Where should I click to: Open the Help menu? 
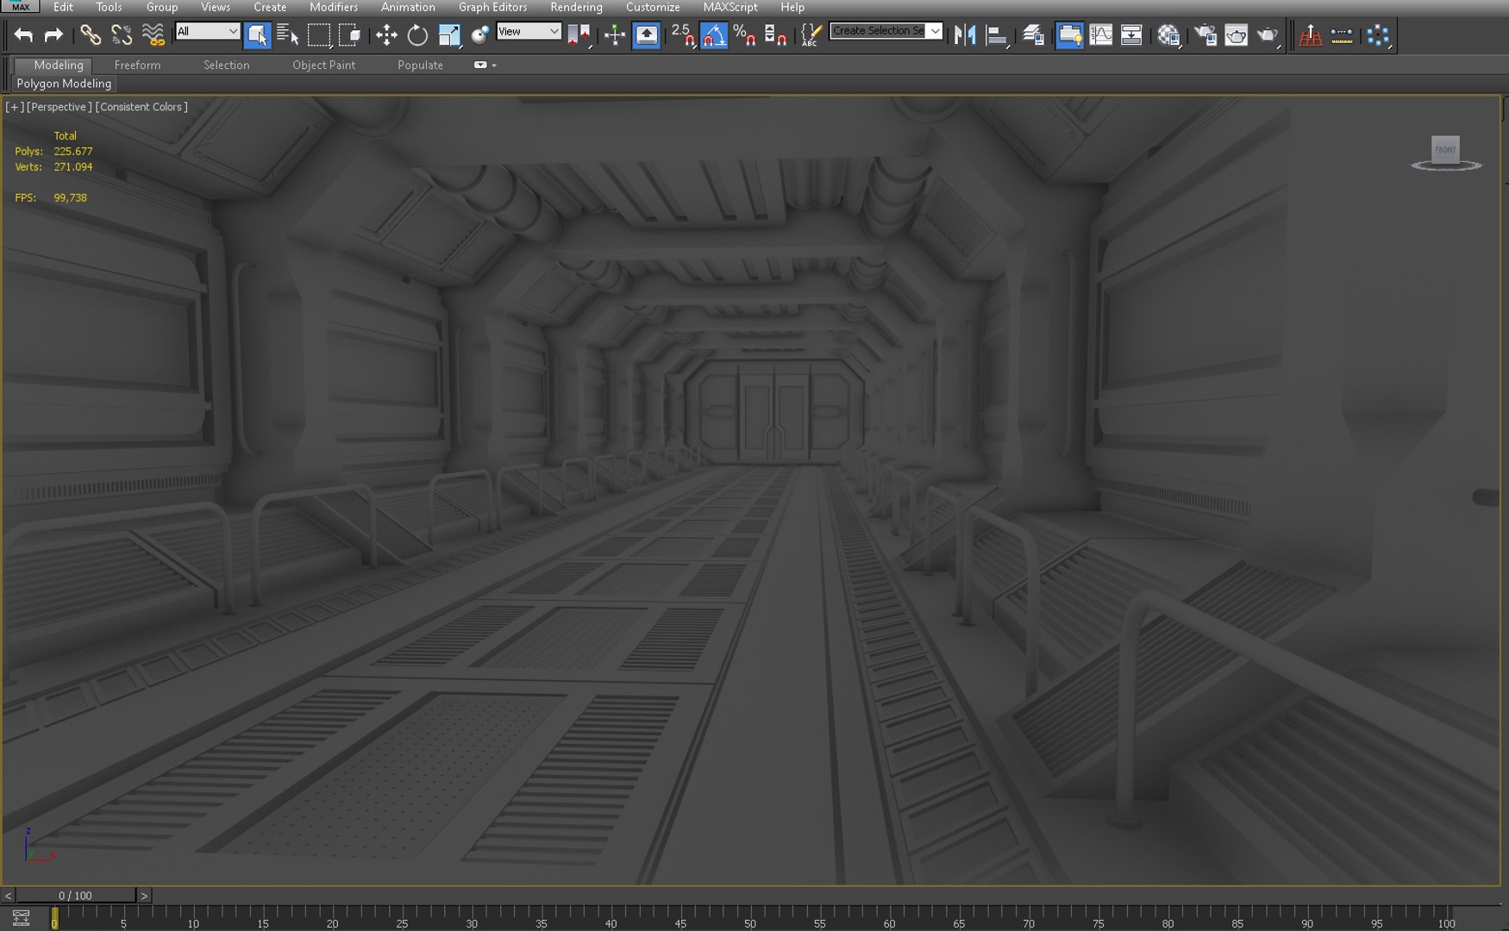[792, 7]
